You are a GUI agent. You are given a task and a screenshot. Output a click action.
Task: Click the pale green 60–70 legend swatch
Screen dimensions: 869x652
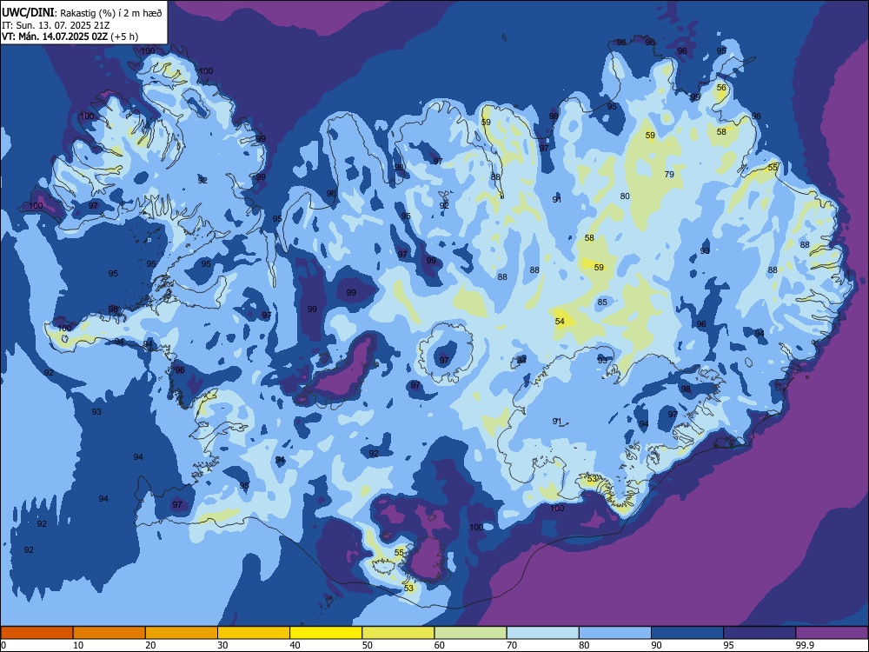tap(470, 633)
